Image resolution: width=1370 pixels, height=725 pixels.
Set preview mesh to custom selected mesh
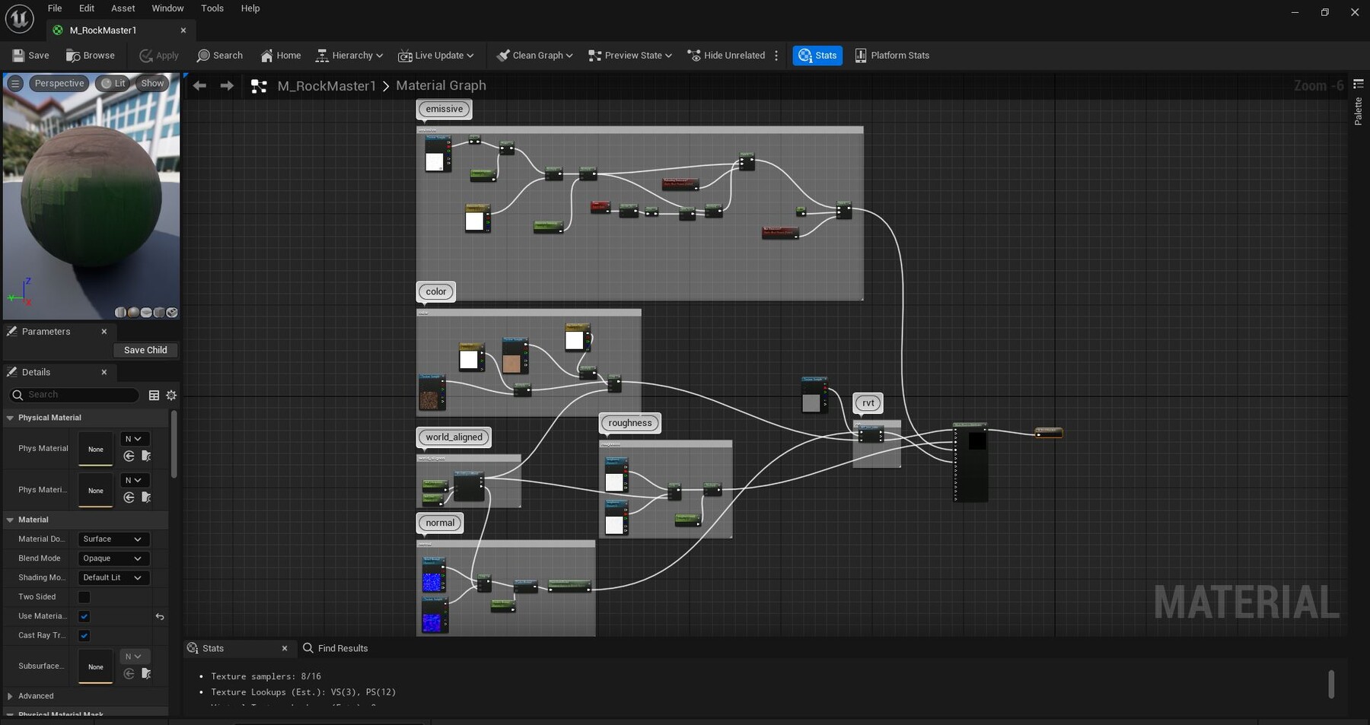tap(172, 313)
